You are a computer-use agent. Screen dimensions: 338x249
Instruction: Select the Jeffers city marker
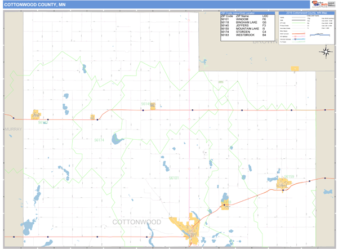(x=152, y=105)
